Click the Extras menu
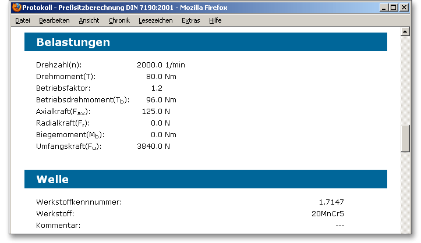 [x=190, y=20]
